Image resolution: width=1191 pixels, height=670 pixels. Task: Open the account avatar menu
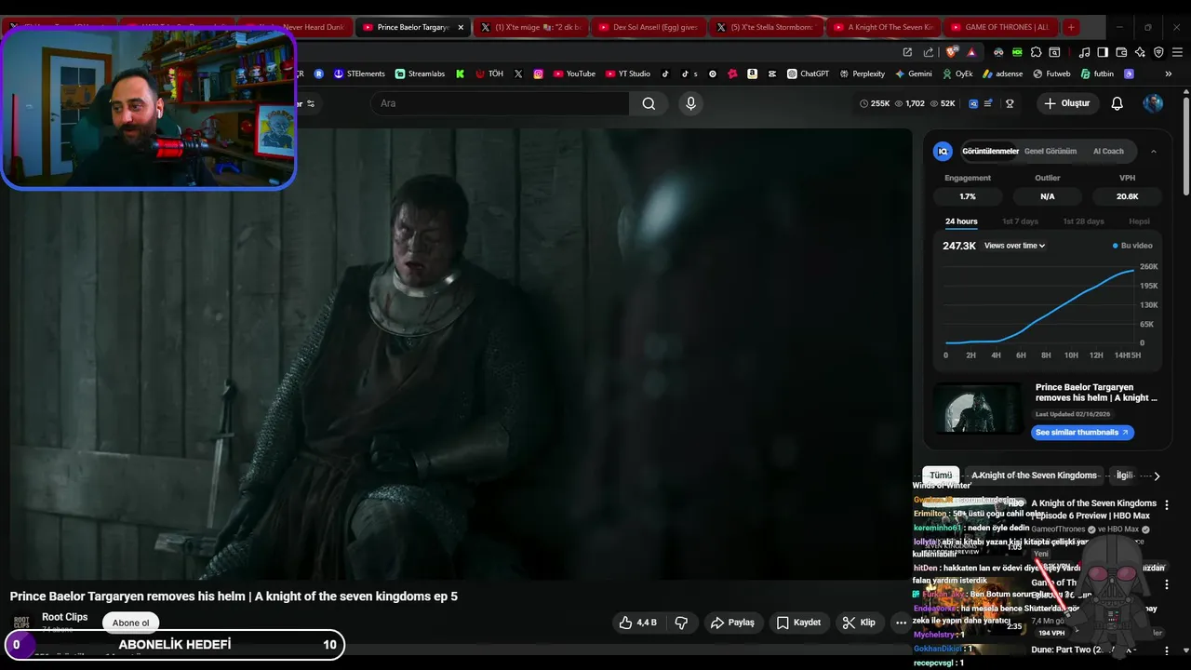click(1153, 103)
